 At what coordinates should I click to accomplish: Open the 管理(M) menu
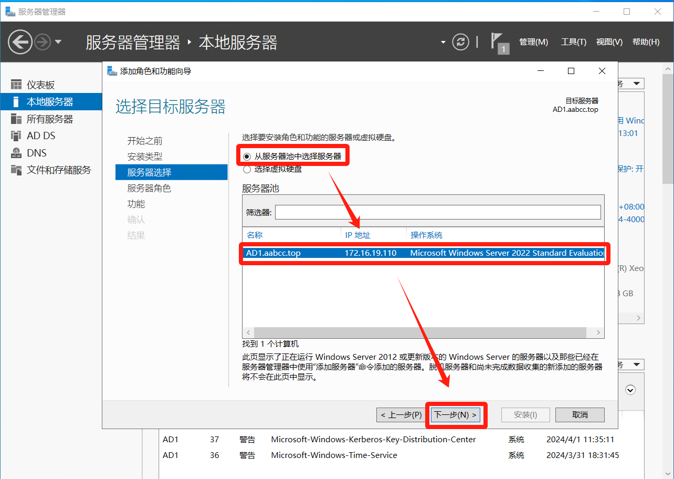pos(533,42)
